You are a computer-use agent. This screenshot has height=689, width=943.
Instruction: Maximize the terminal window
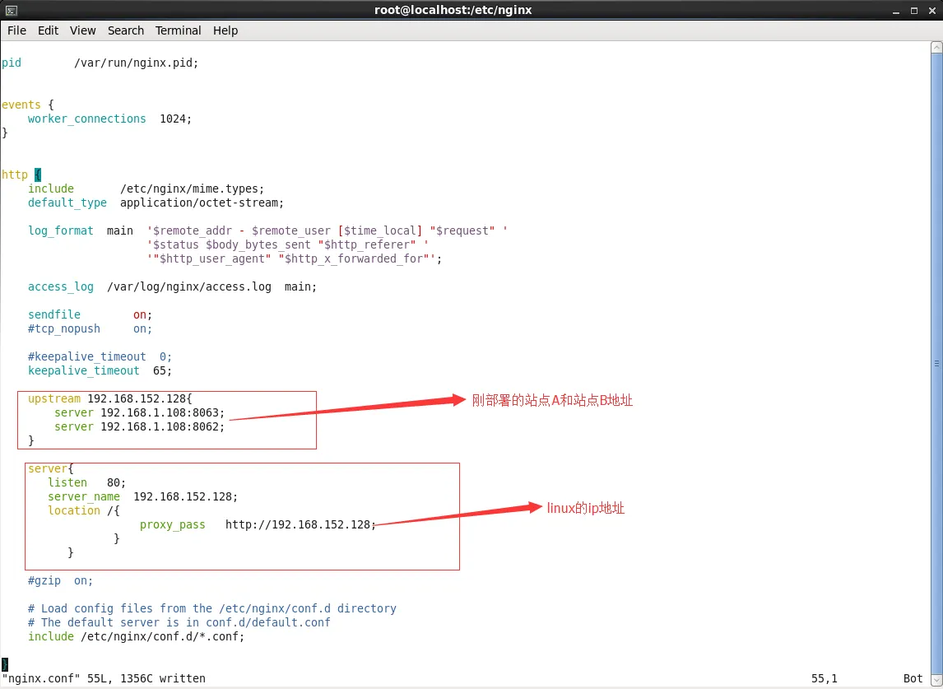coord(913,11)
